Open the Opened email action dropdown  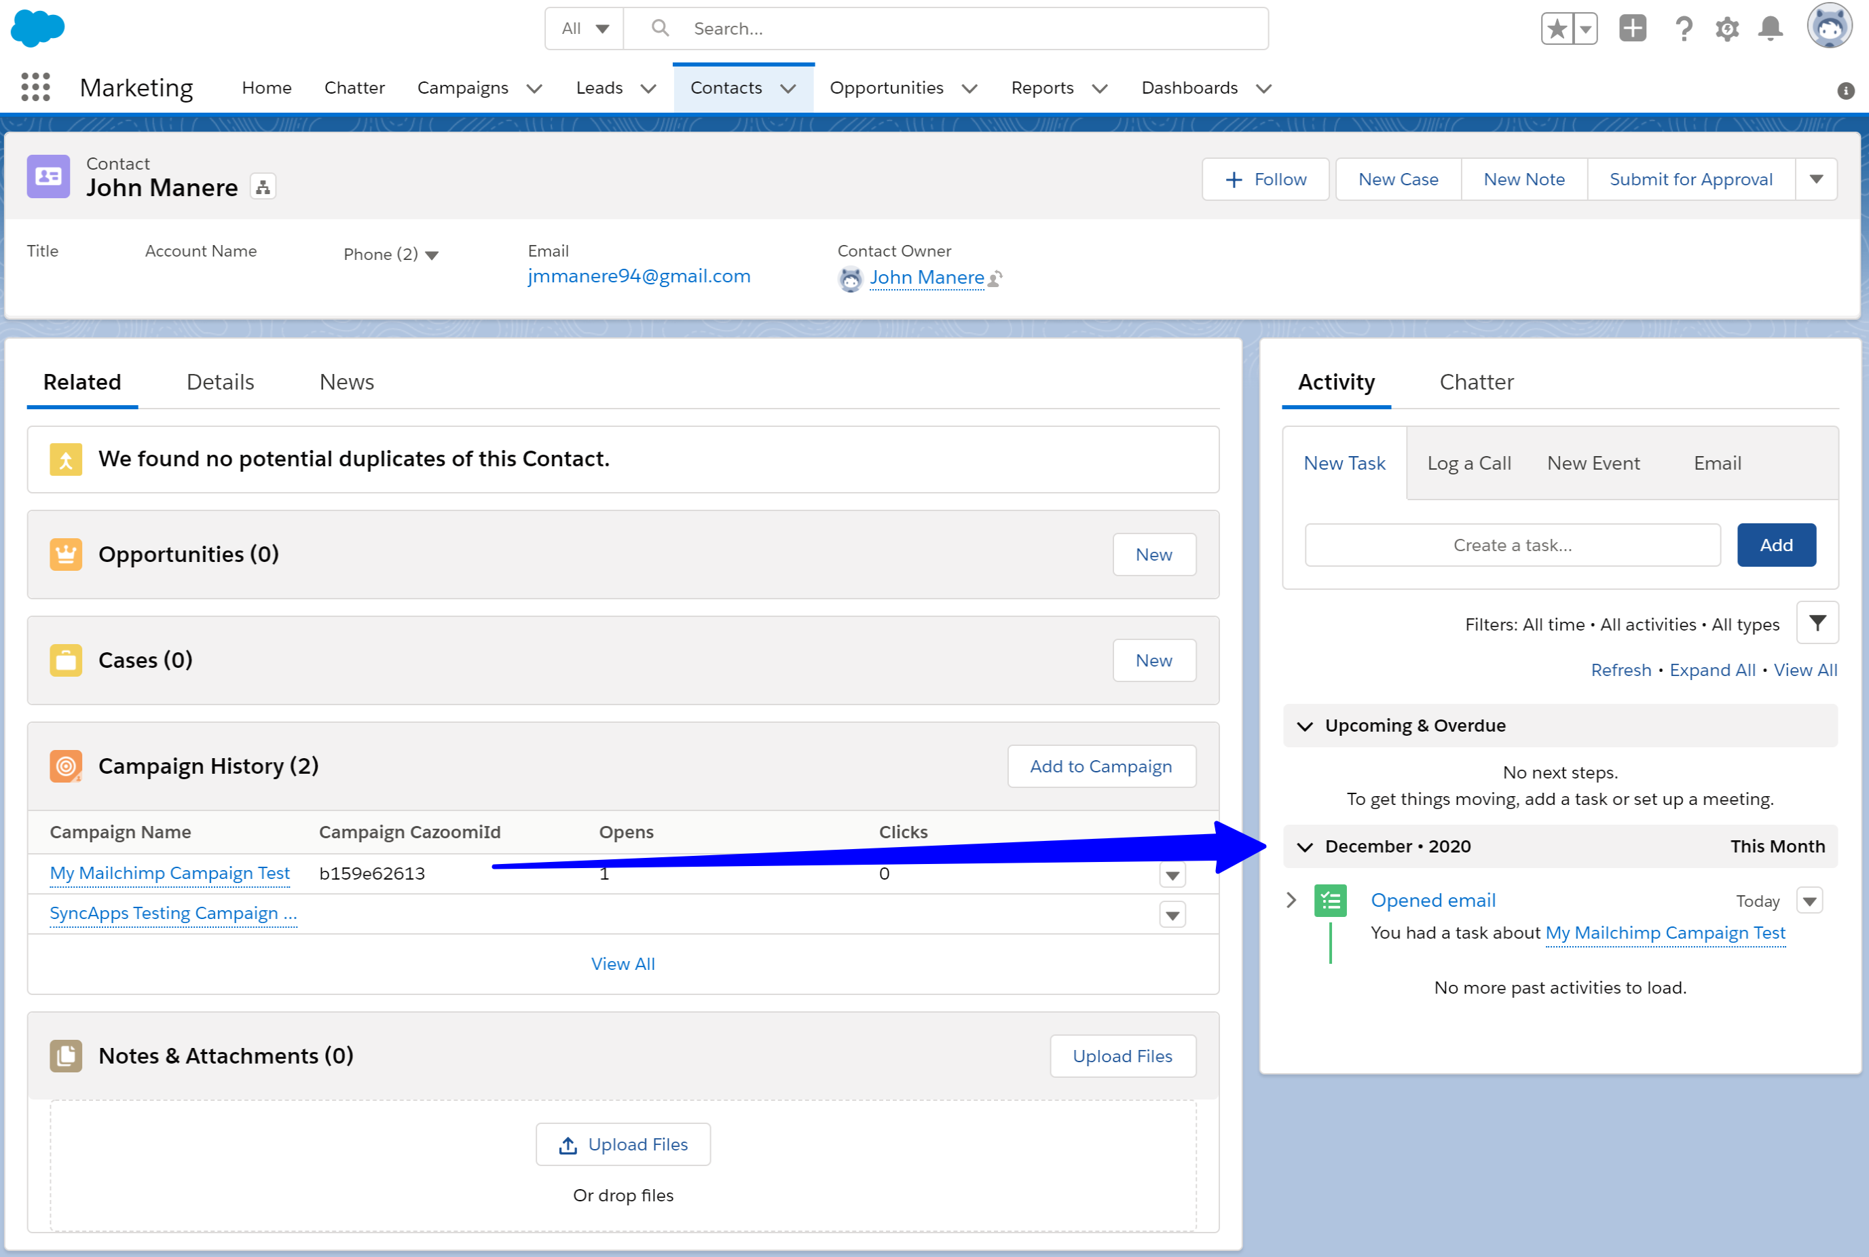(1810, 900)
